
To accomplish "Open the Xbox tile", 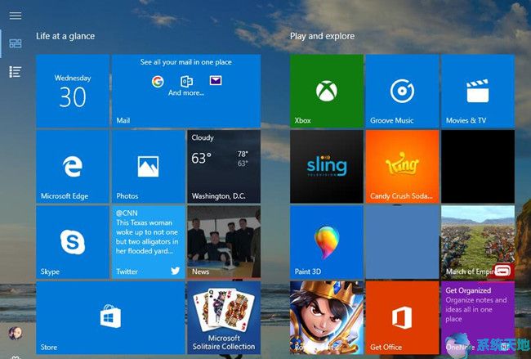I will 327,91.
